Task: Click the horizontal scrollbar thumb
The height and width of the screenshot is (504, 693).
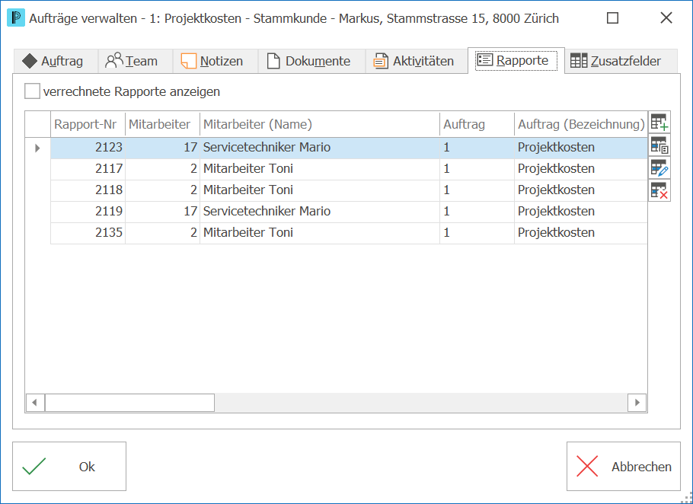Action: (129, 403)
